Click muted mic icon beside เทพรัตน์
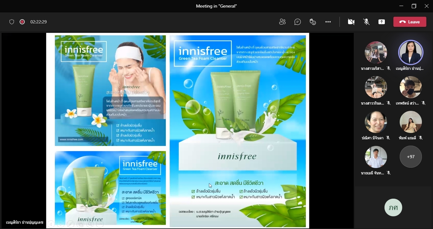This screenshot has width=433, height=229. click(423, 103)
